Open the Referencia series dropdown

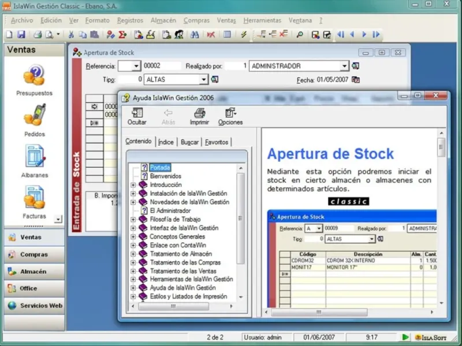(x=136, y=66)
